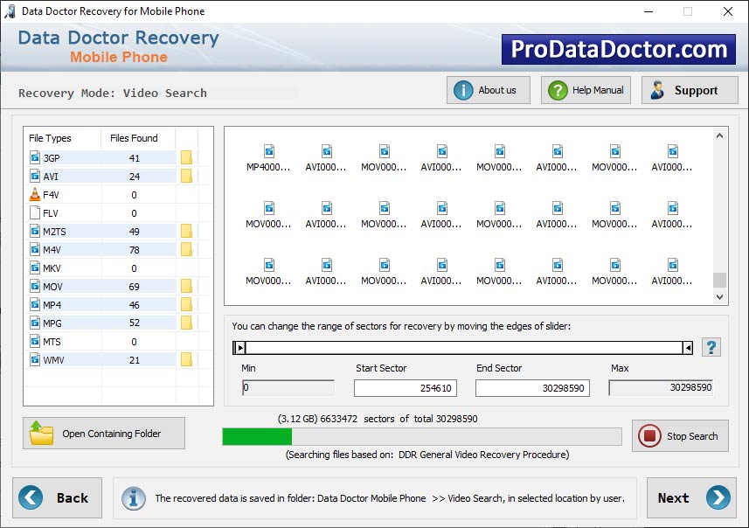
Task: Click the red Stop Search icon
Action: click(651, 436)
